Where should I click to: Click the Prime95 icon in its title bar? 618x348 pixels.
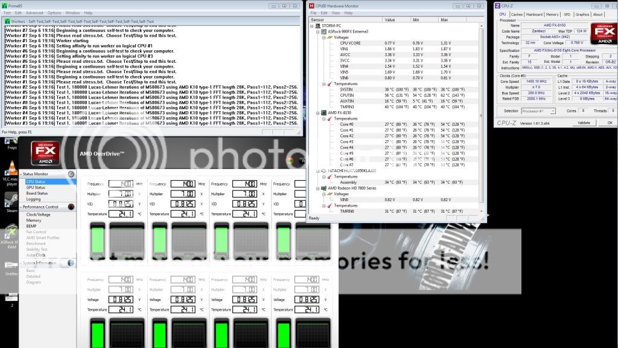tap(4, 6)
